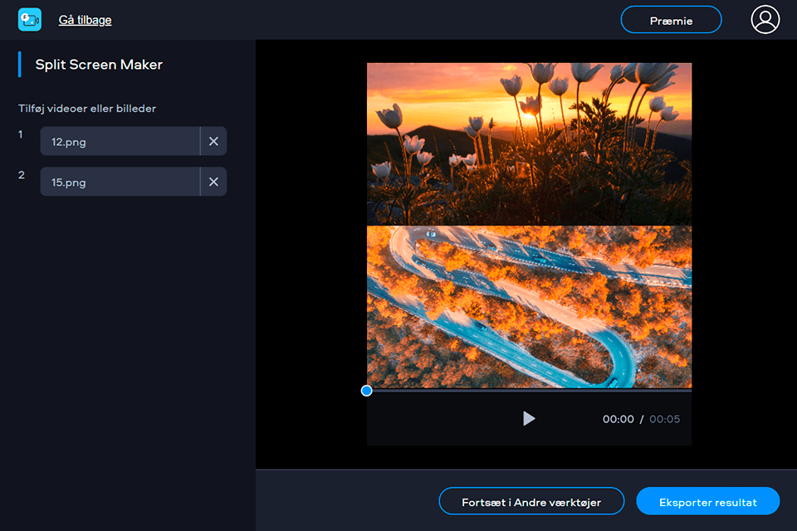Select the video camera icon in the header
The image size is (797, 531).
[30, 18]
